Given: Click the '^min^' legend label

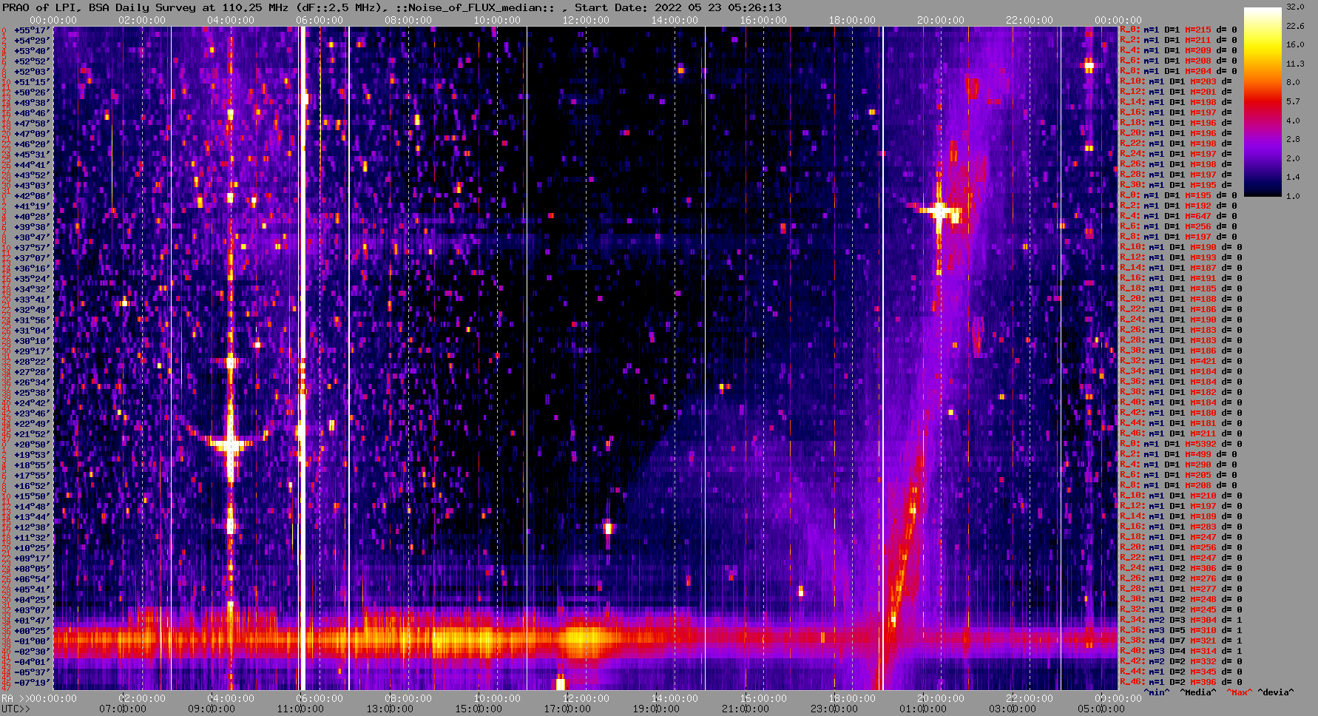Looking at the screenshot, I should (1156, 692).
